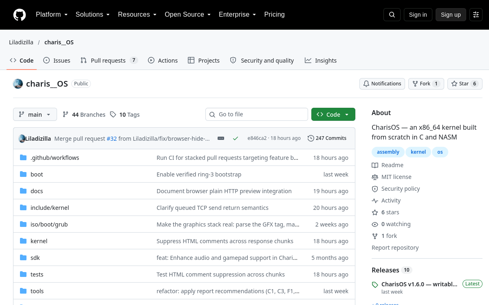Click the folder icon for iso/boot/grub
Image resolution: width=489 pixels, height=305 pixels.
(x=23, y=224)
